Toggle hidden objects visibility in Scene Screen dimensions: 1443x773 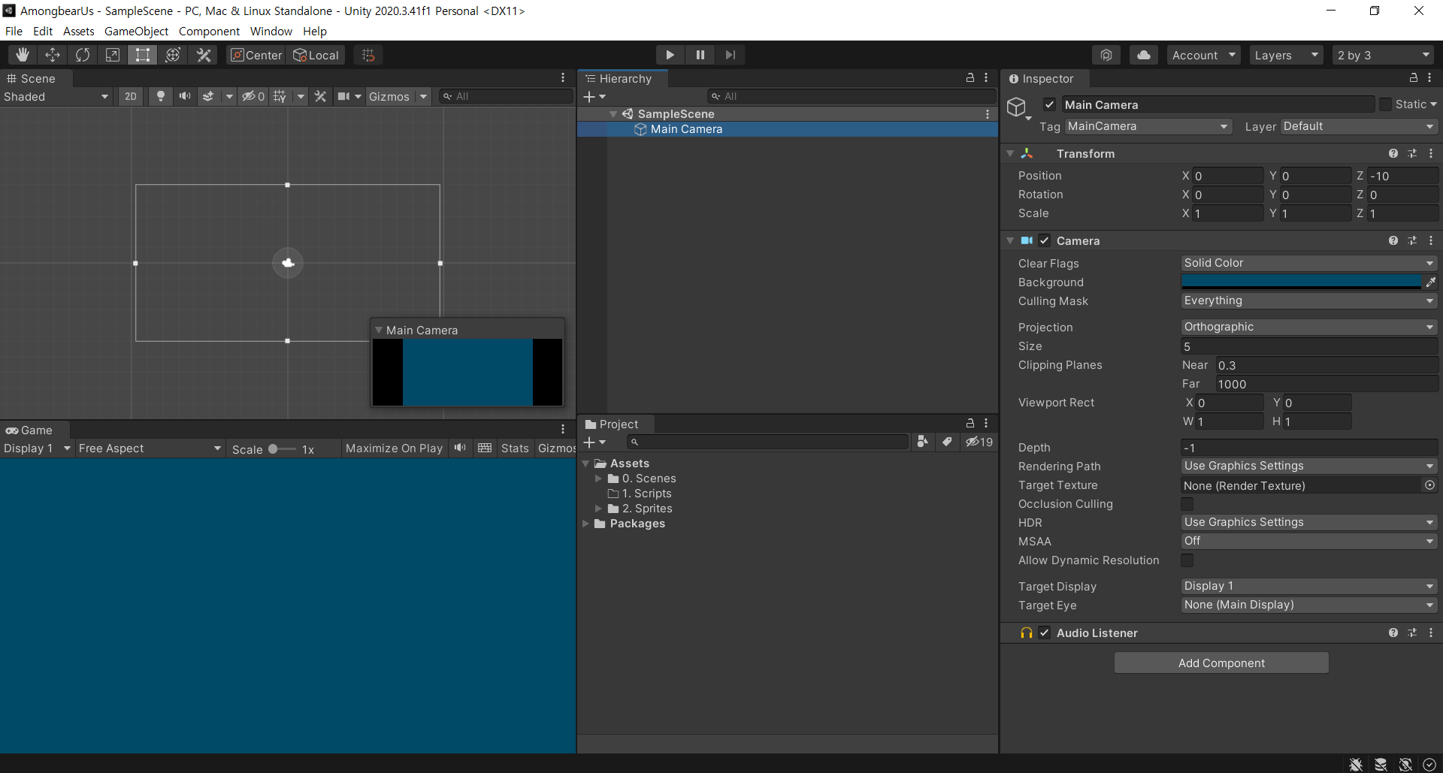click(x=253, y=96)
